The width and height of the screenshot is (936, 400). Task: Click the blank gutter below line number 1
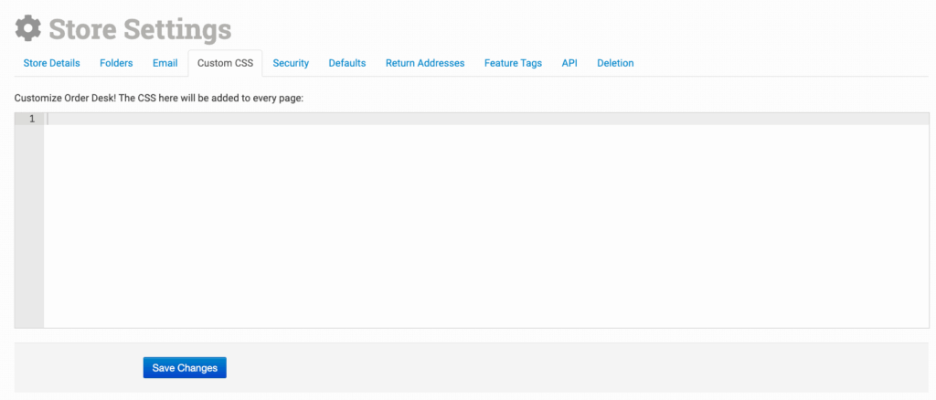(29, 228)
